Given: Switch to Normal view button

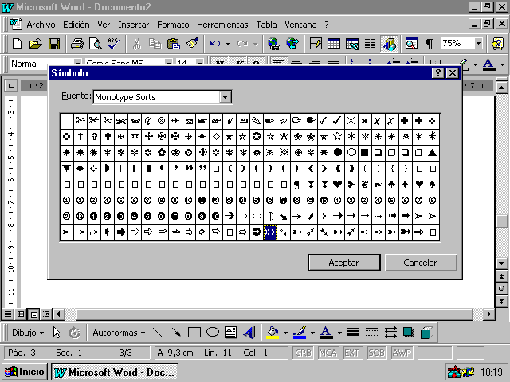Looking at the screenshot, I should [8, 314].
